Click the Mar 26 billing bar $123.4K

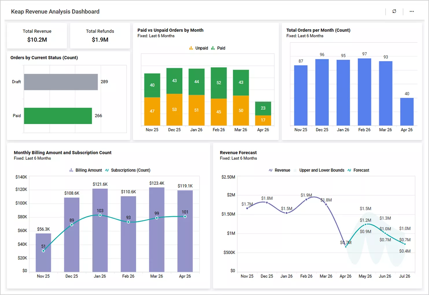coord(157,230)
